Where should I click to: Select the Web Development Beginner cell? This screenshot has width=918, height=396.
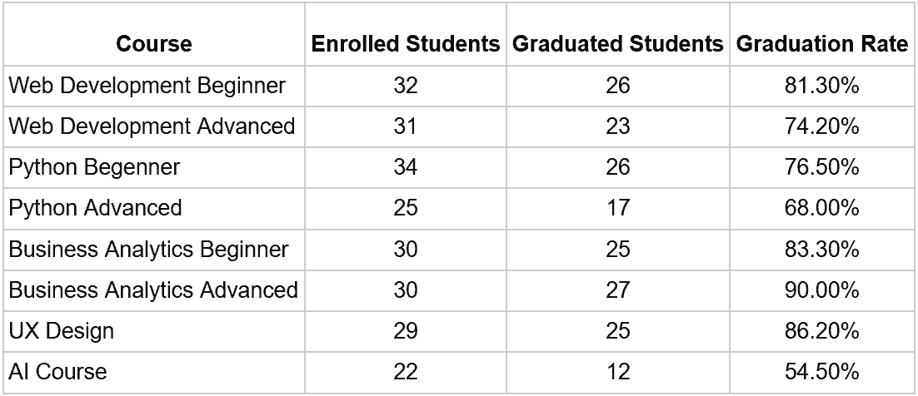tap(147, 85)
